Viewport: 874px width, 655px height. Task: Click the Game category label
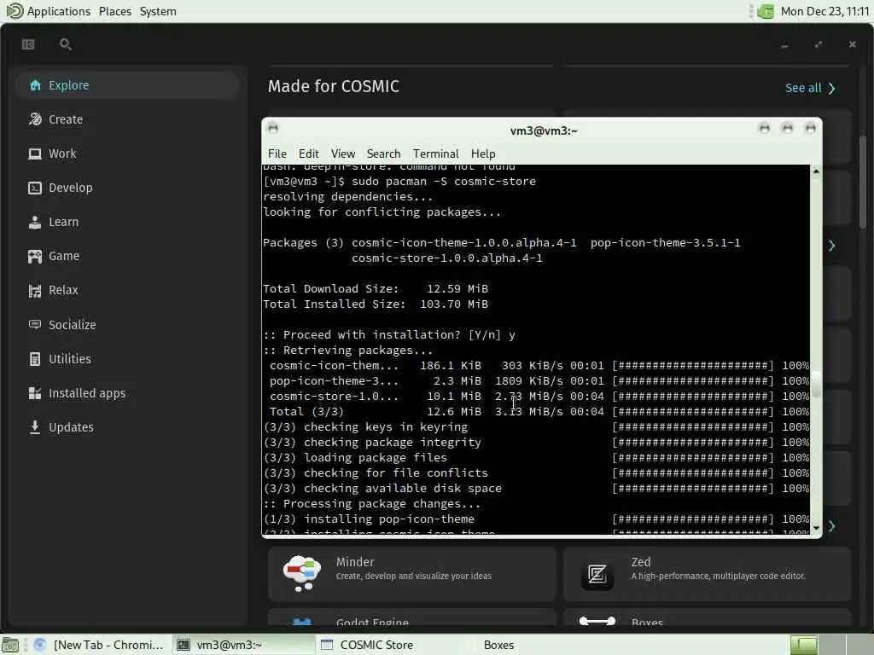pos(64,256)
